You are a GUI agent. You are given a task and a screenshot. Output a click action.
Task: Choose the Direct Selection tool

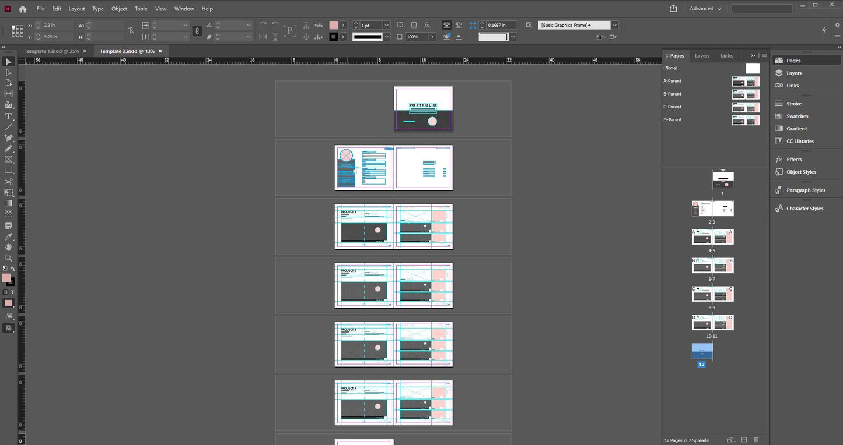[x=9, y=72]
